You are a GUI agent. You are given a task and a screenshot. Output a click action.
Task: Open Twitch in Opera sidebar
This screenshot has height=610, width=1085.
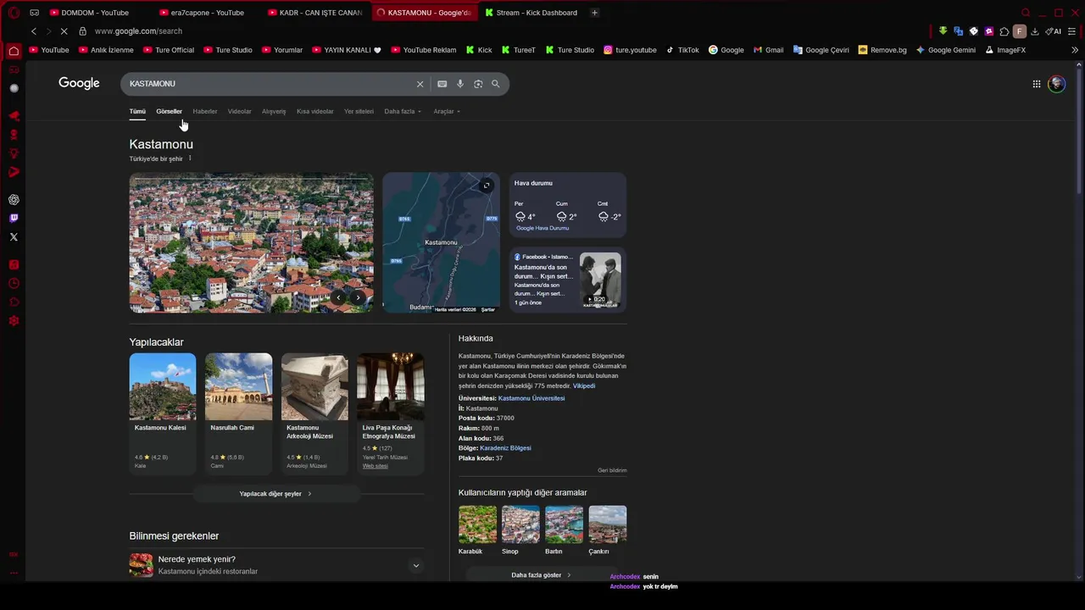(x=14, y=219)
